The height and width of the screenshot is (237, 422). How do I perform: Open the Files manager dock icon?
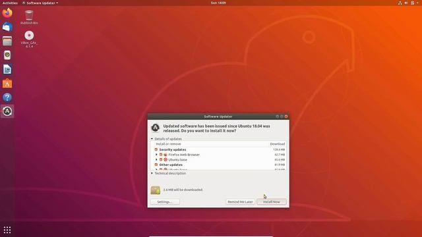(x=7, y=41)
